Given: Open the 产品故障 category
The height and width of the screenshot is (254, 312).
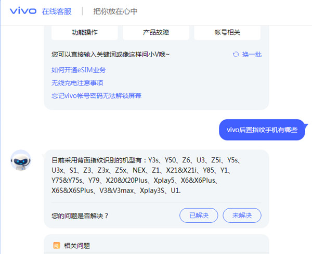Looking at the screenshot, I should (x=156, y=32).
